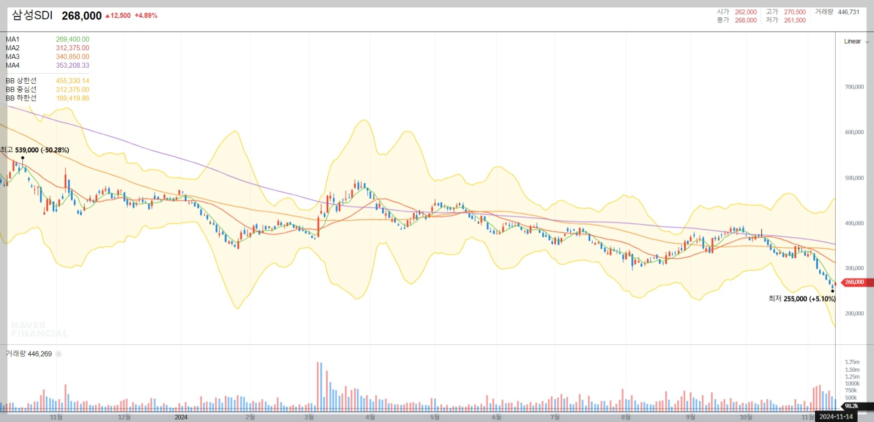Select the BB 중심선 legend label
Viewport: 874px width, 422px height.
[x=21, y=90]
